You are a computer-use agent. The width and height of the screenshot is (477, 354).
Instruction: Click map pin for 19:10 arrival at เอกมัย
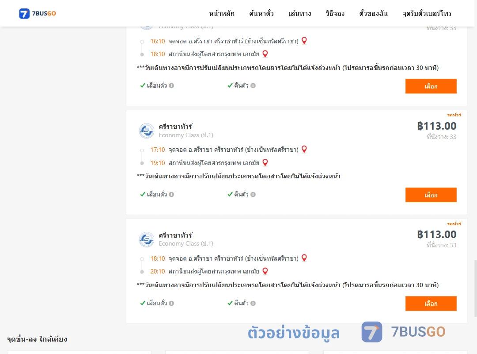[265, 162]
